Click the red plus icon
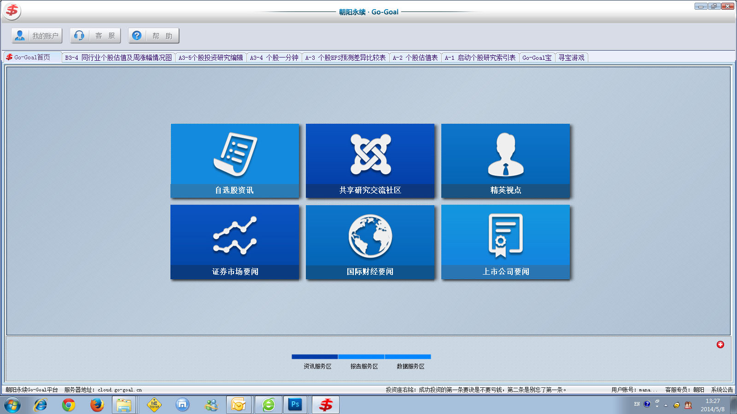 coord(720,345)
